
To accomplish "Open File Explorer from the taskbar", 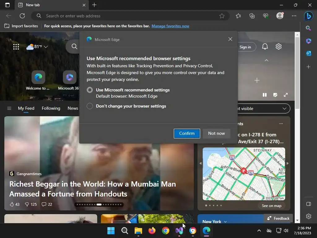I will (138, 231).
